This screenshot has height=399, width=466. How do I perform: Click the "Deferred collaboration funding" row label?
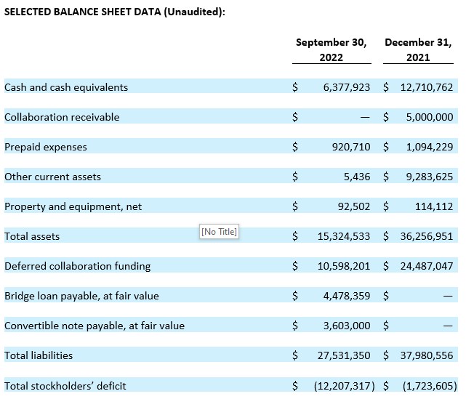78,266
